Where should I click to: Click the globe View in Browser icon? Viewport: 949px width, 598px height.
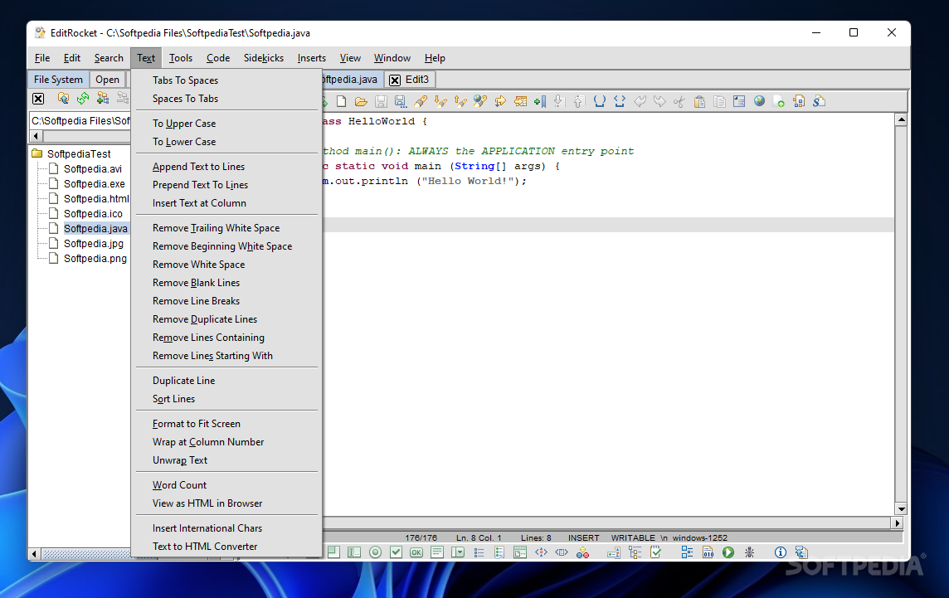click(759, 101)
